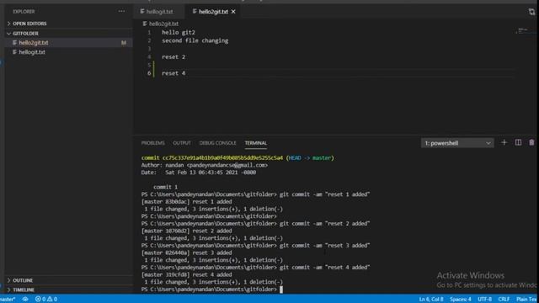Open changes compare icon at top right
This screenshot has width=539, height=303.
[x=531, y=12]
